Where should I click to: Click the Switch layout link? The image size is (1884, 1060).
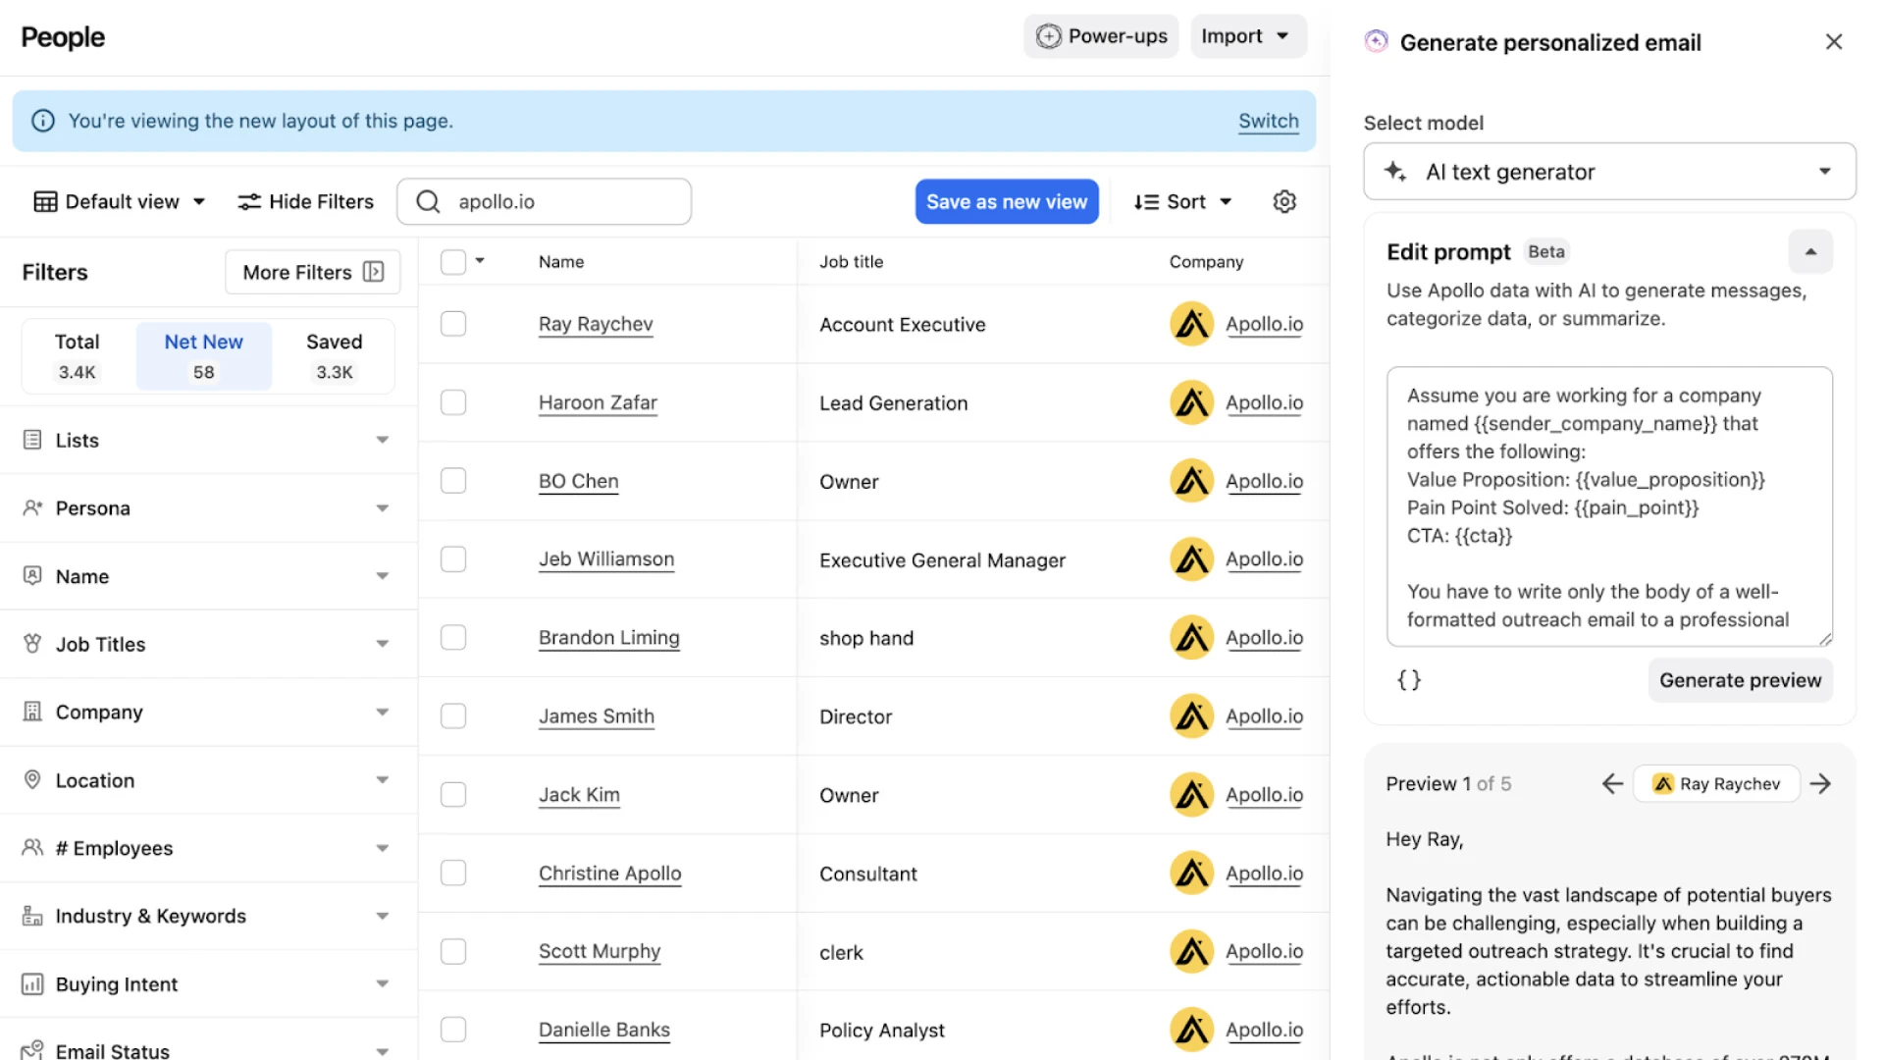click(x=1268, y=121)
